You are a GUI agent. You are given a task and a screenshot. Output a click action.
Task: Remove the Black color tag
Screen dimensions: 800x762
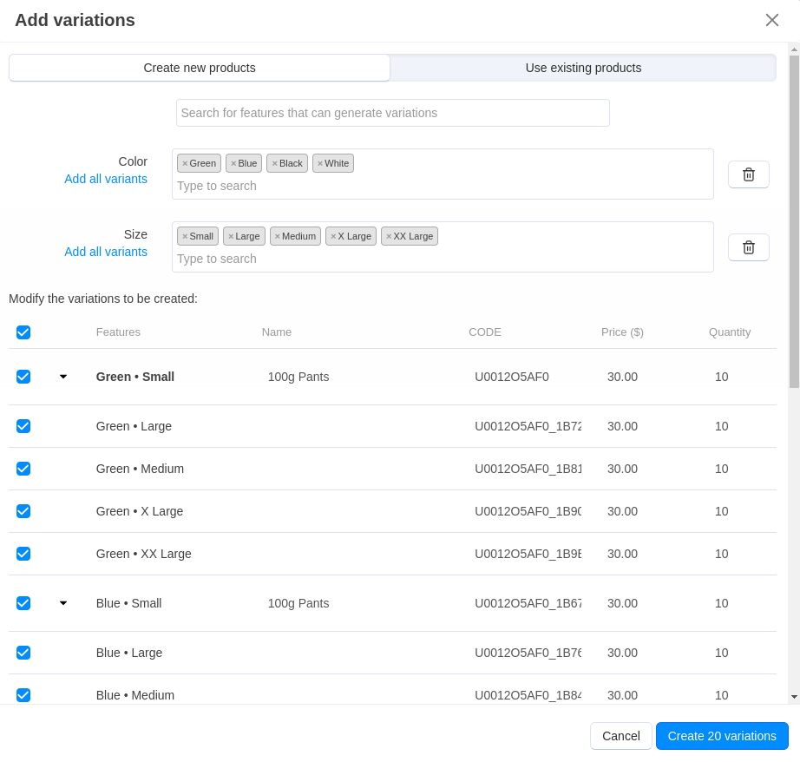coord(275,163)
